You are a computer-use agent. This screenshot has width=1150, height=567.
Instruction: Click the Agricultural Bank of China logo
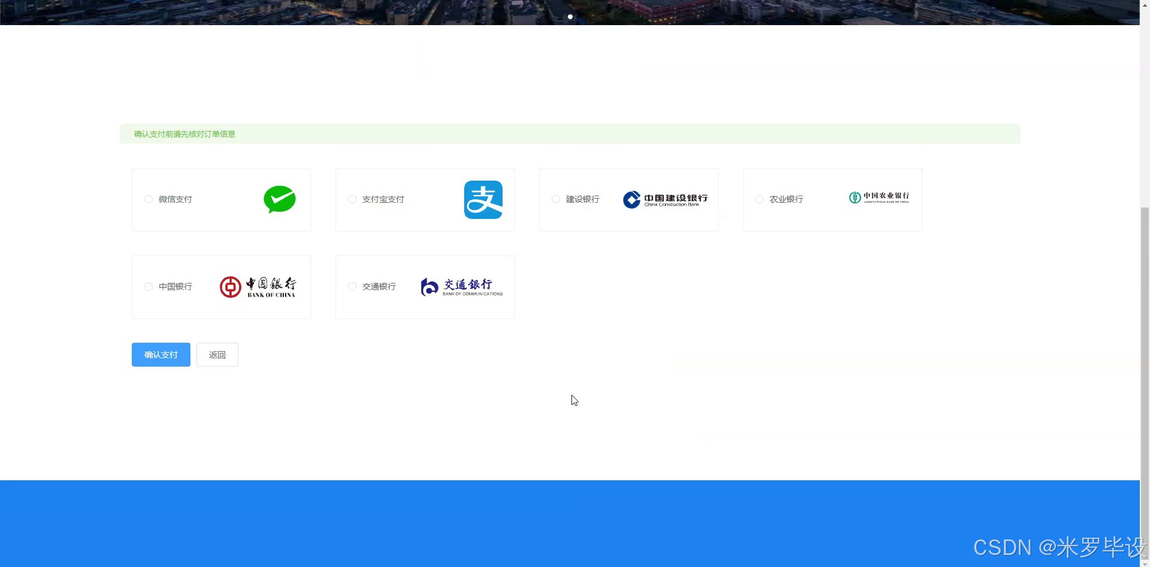pos(879,197)
